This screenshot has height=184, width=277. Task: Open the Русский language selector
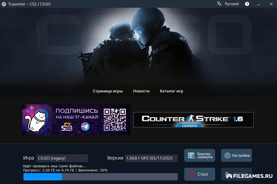pyautogui.click(x=232, y=4)
